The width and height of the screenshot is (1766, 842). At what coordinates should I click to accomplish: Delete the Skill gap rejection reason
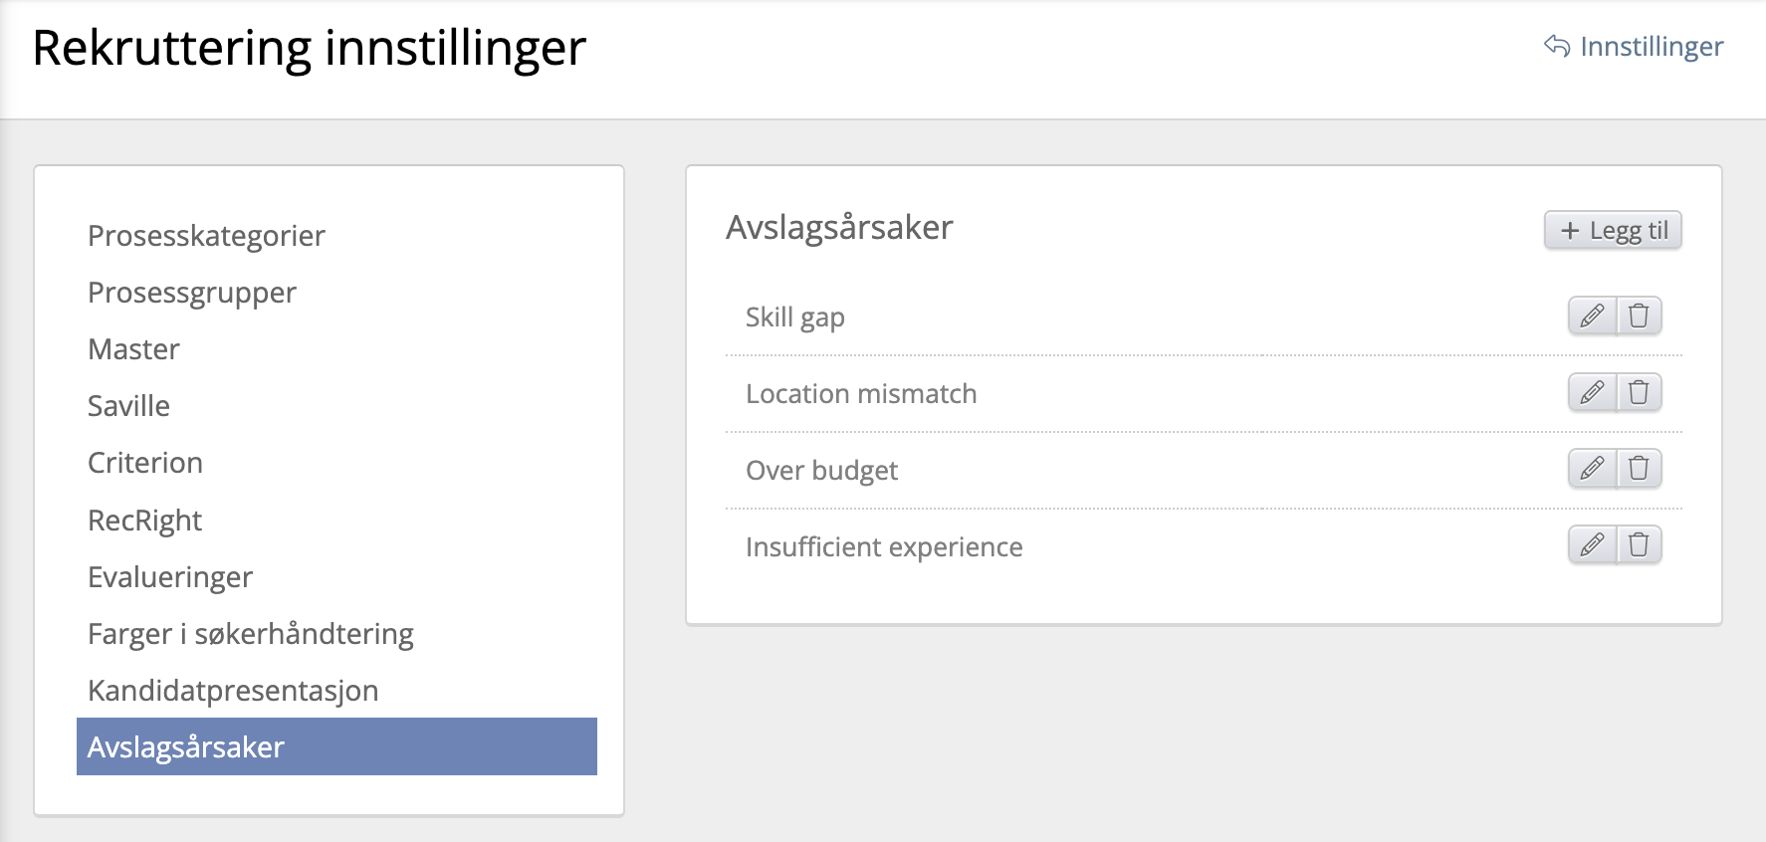[1639, 316]
